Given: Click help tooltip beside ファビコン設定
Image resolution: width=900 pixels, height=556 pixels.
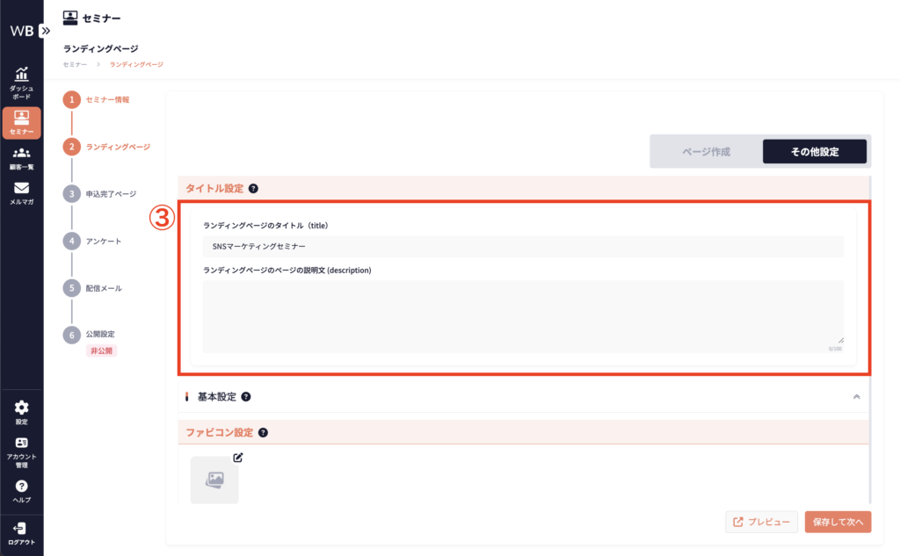Looking at the screenshot, I should pos(263,432).
